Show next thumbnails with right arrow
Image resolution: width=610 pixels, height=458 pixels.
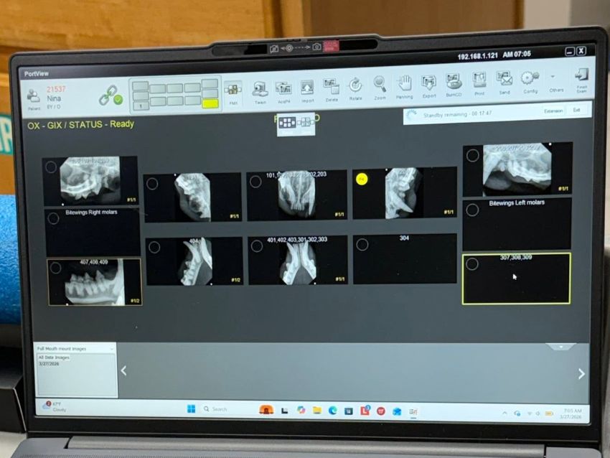581,374
